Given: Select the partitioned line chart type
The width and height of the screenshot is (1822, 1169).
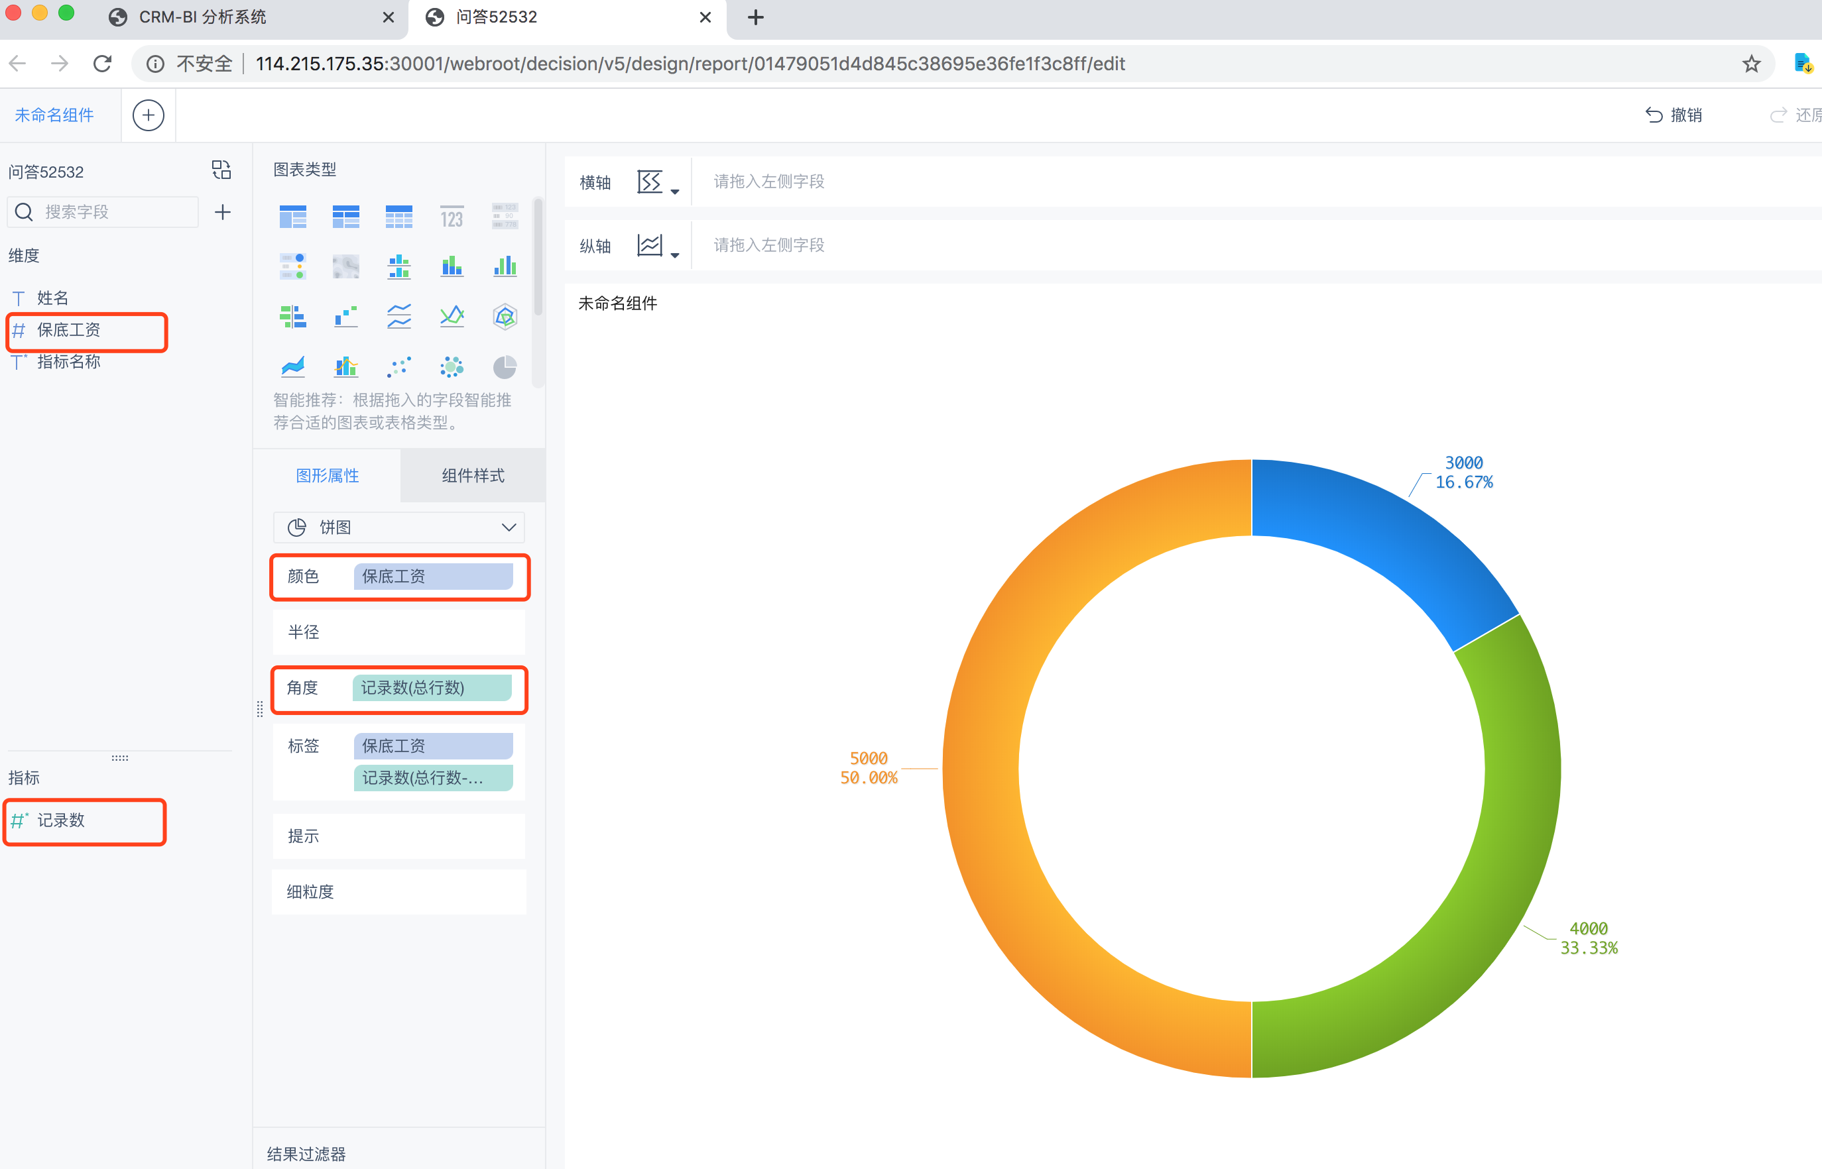Looking at the screenshot, I should tap(398, 317).
